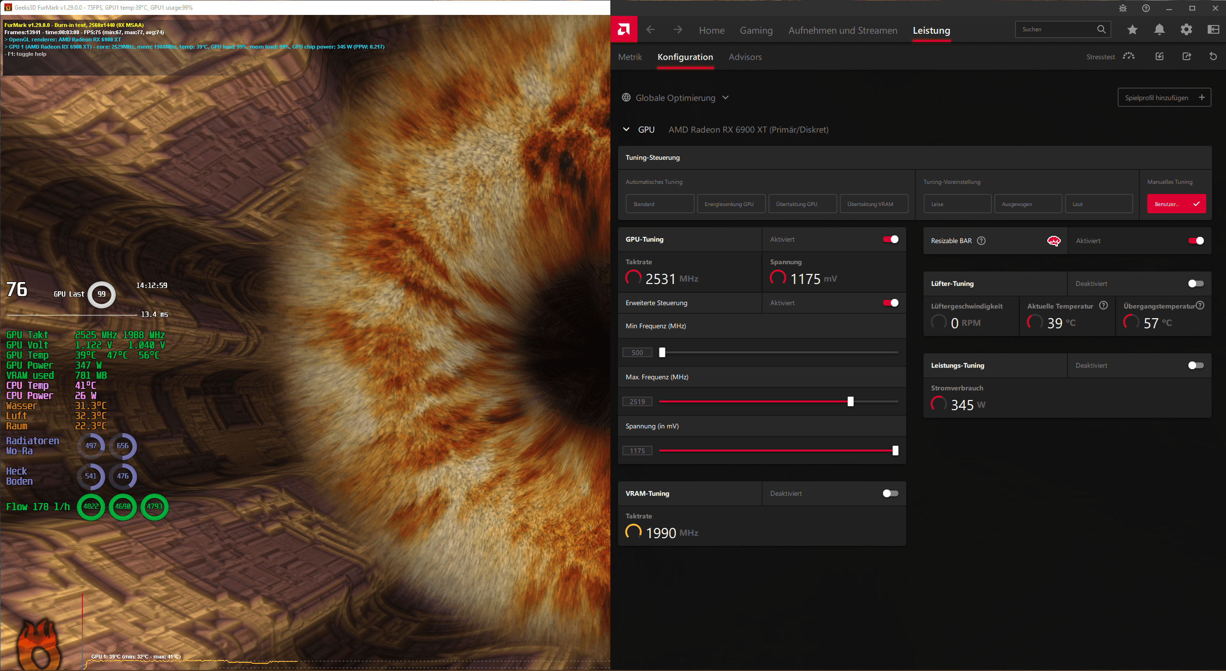Open the Gaming tab
This screenshot has height=671, width=1226.
tap(756, 30)
